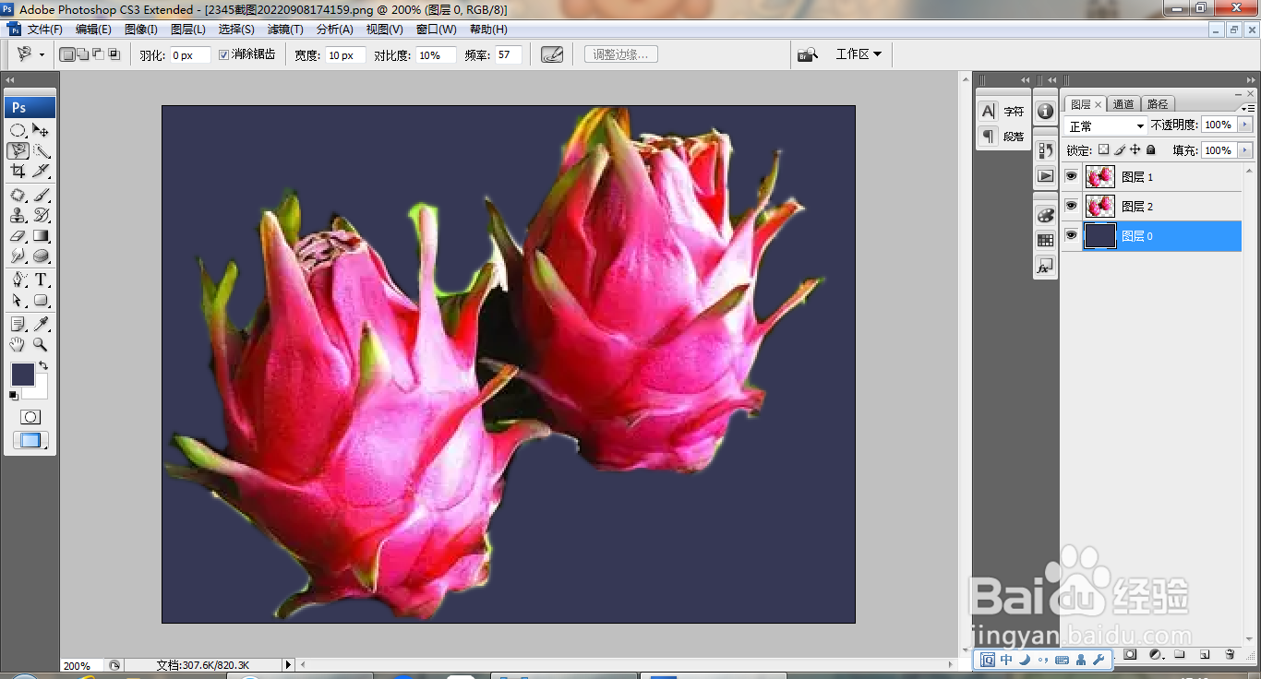Image resolution: width=1261 pixels, height=679 pixels.
Task: Toggle lock image pixels brush icon
Action: tap(1120, 149)
